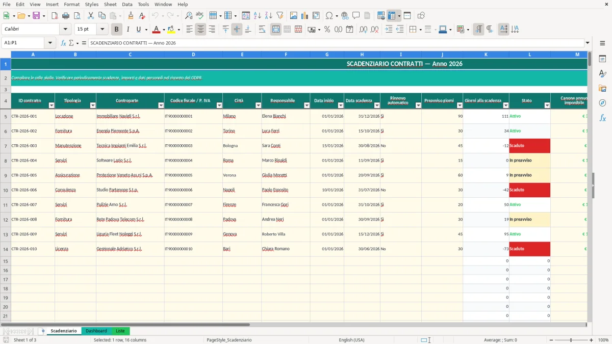The image size is (612, 344).
Task: Open the Tipologia column filter dropdown
Action: point(93,105)
